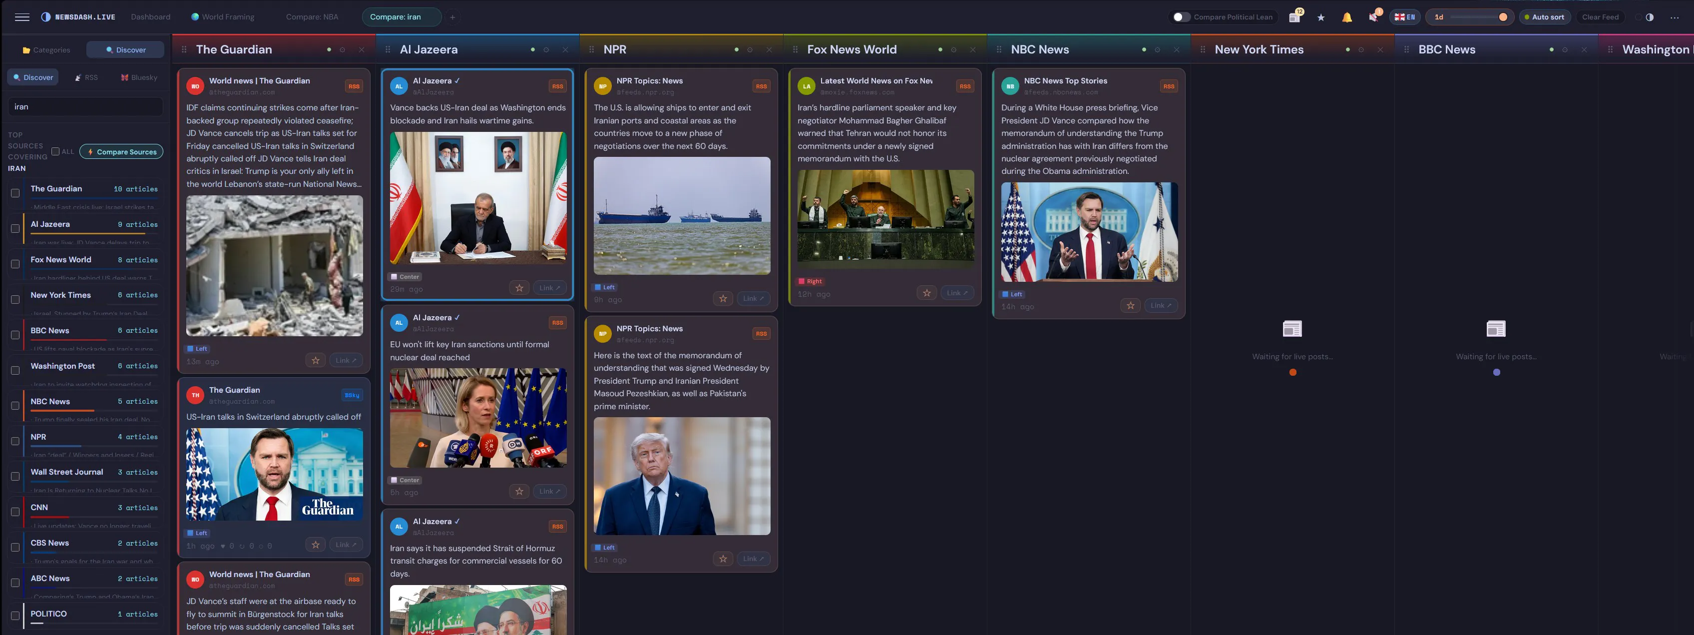Open Link on Vance backs US-Iran deal post
The height and width of the screenshot is (635, 1694).
[549, 288]
